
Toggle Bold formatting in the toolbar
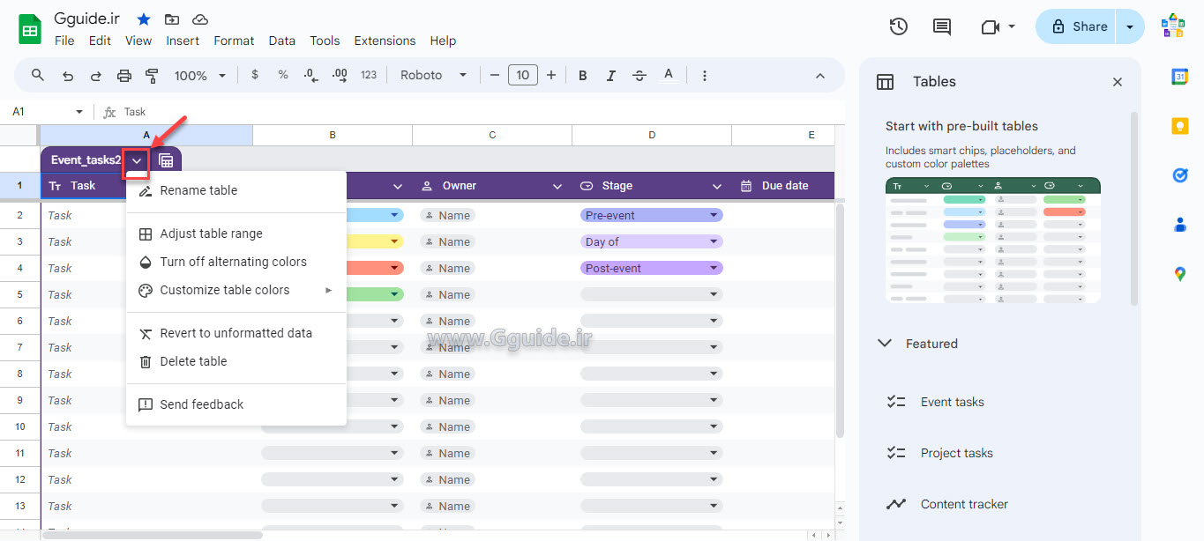(x=582, y=75)
